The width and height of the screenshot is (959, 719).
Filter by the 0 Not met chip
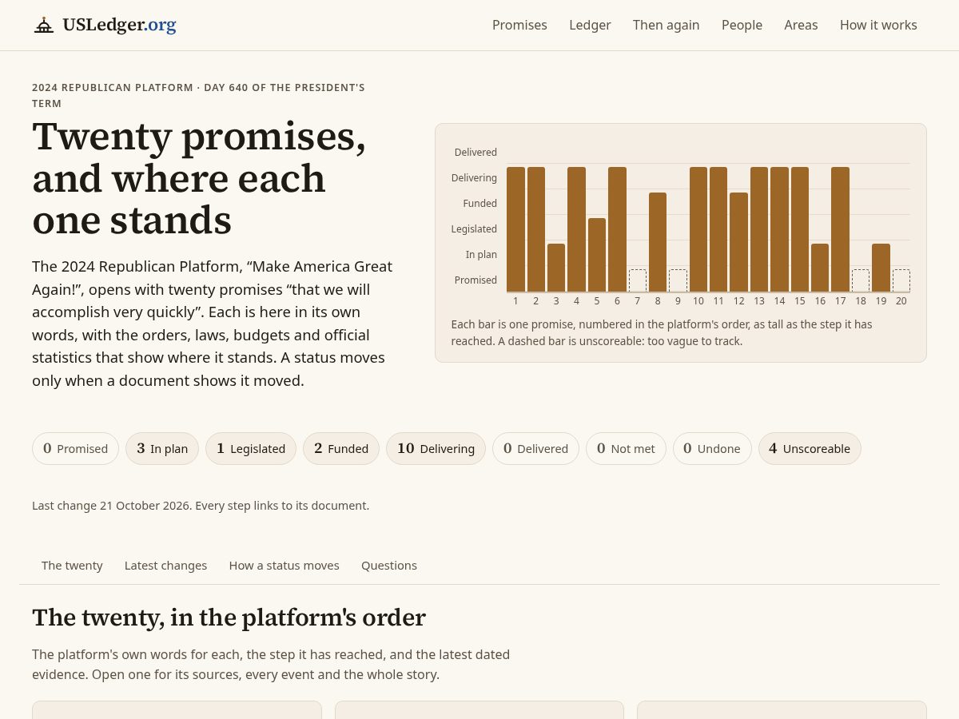coord(626,448)
